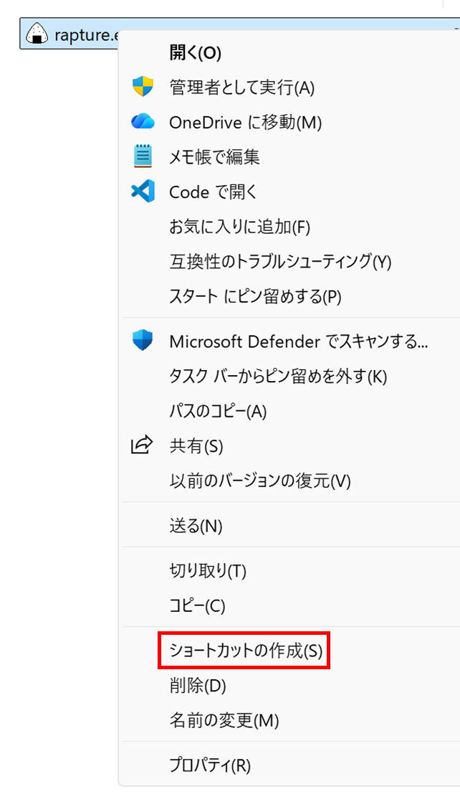Click the Visual Studio Code icon
Image resolution: width=460 pixels, height=807 pixels.
(143, 192)
